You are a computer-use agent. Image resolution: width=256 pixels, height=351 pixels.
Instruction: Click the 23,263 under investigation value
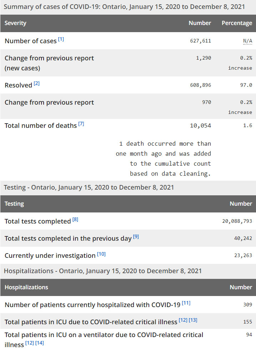pyautogui.click(x=243, y=256)
